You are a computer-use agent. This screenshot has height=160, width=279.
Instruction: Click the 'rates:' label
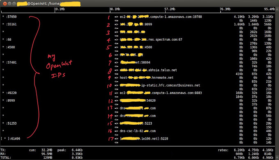point(223,150)
